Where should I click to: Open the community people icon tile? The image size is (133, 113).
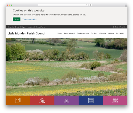click(x=66, y=100)
